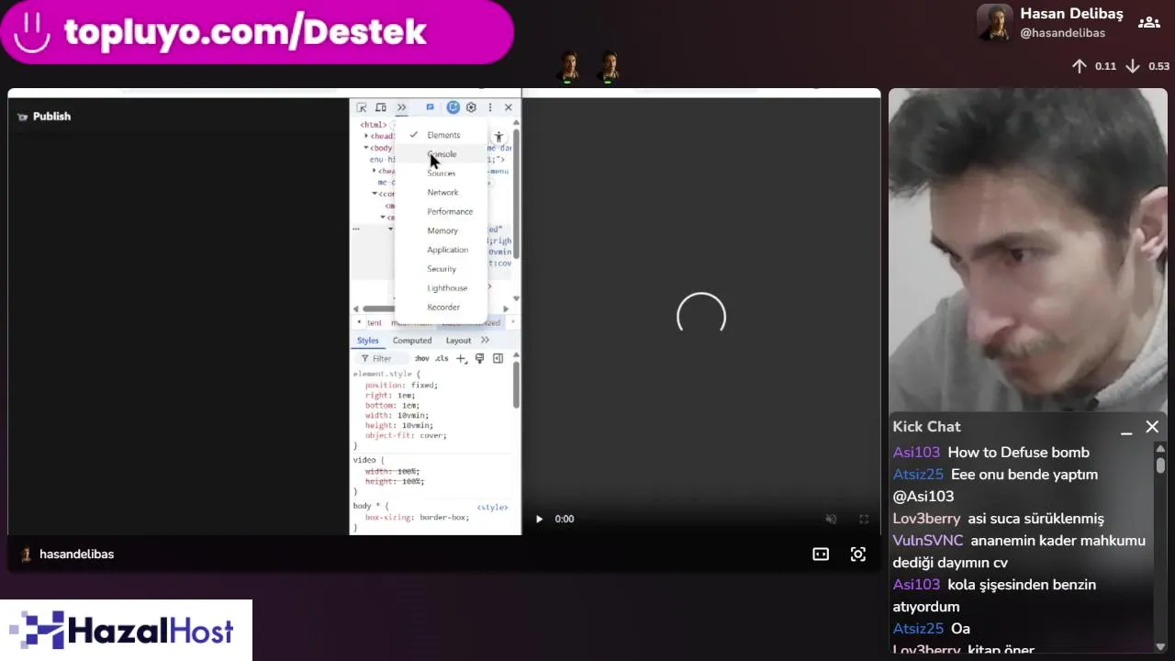This screenshot has width=1175, height=661.
Task: Choose Sources from the panel list
Action: [x=441, y=174]
